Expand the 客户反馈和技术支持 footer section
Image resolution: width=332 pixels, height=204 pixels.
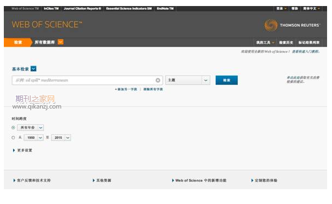pos(32,180)
